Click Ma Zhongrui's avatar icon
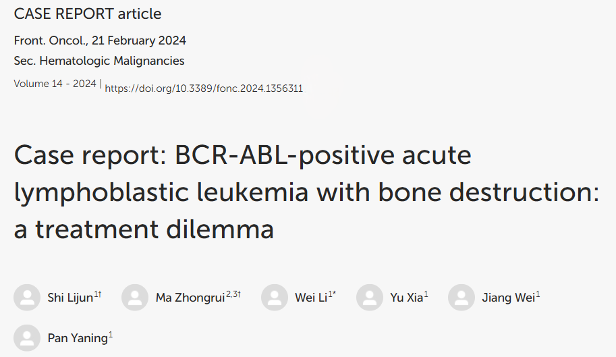 [135, 298]
